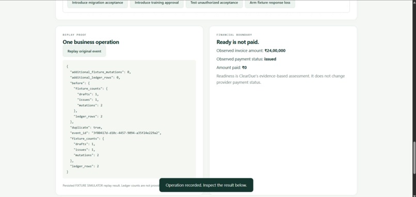The height and width of the screenshot is (197, 416).
Task: Click the Readiness assessment description paragraph
Action: pos(281,79)
